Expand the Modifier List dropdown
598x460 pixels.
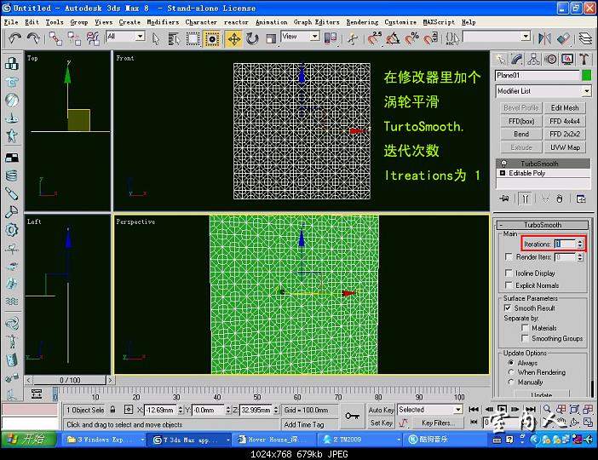pos(542,91)
